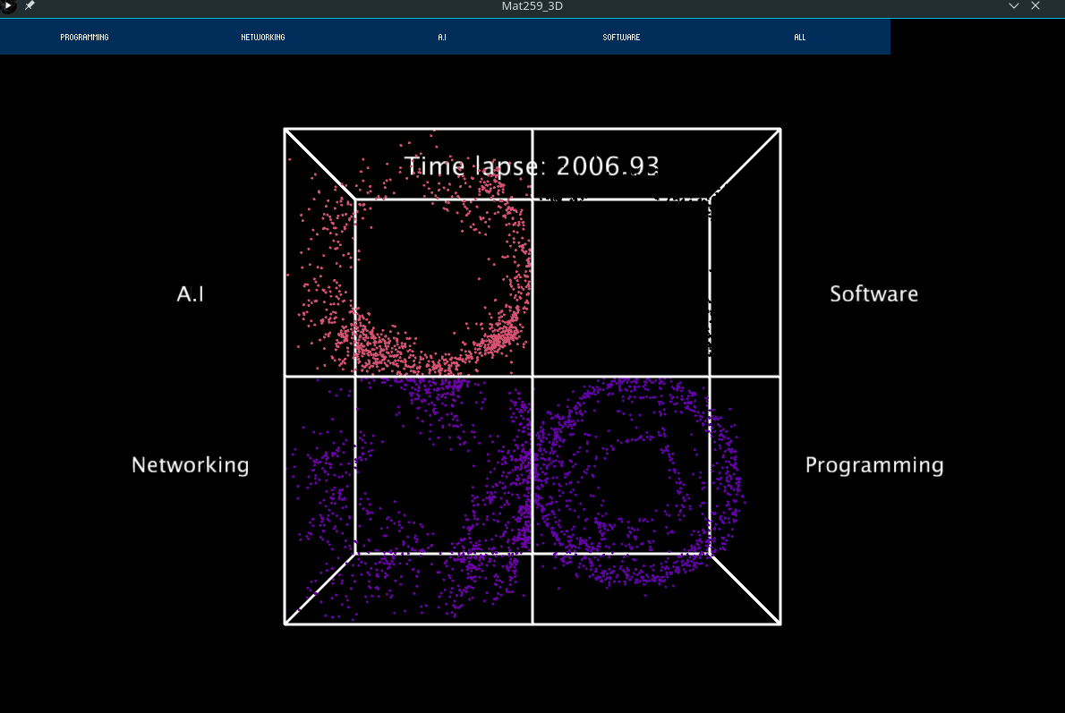The height and width of the screenshot is (713, 1065).
Task: Click the A.I label left of cube
Action: click(x=191, y=294)
